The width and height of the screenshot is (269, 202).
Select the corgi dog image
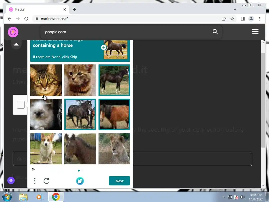click(46, 148)
